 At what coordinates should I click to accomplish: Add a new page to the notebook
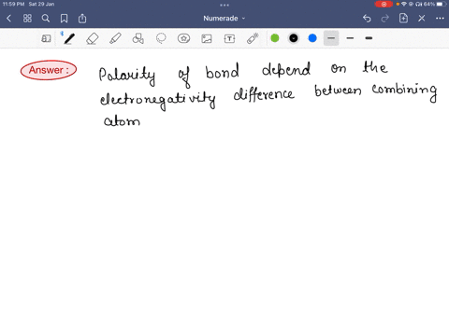[403, 18]
